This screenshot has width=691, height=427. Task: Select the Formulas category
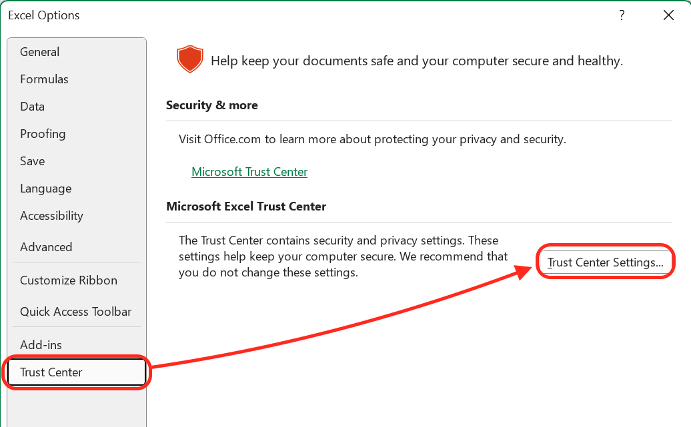(44, 79)
